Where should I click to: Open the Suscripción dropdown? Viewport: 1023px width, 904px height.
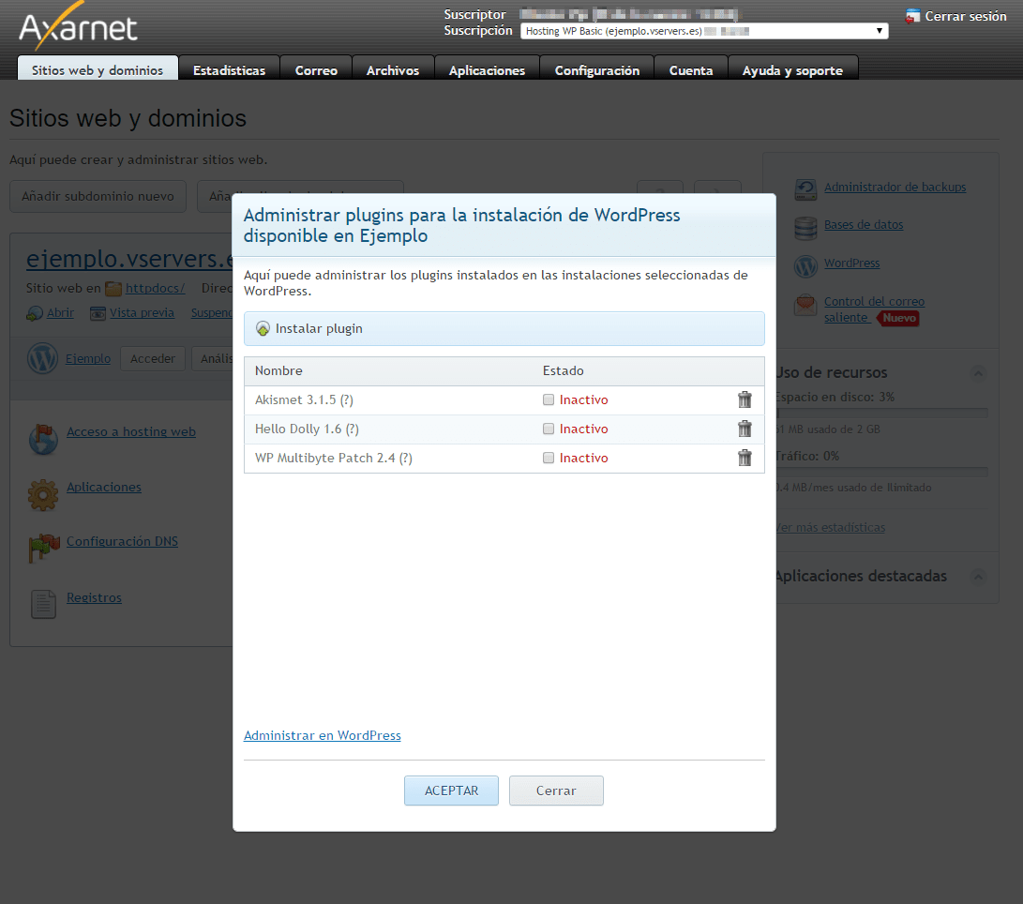point(704,31)
